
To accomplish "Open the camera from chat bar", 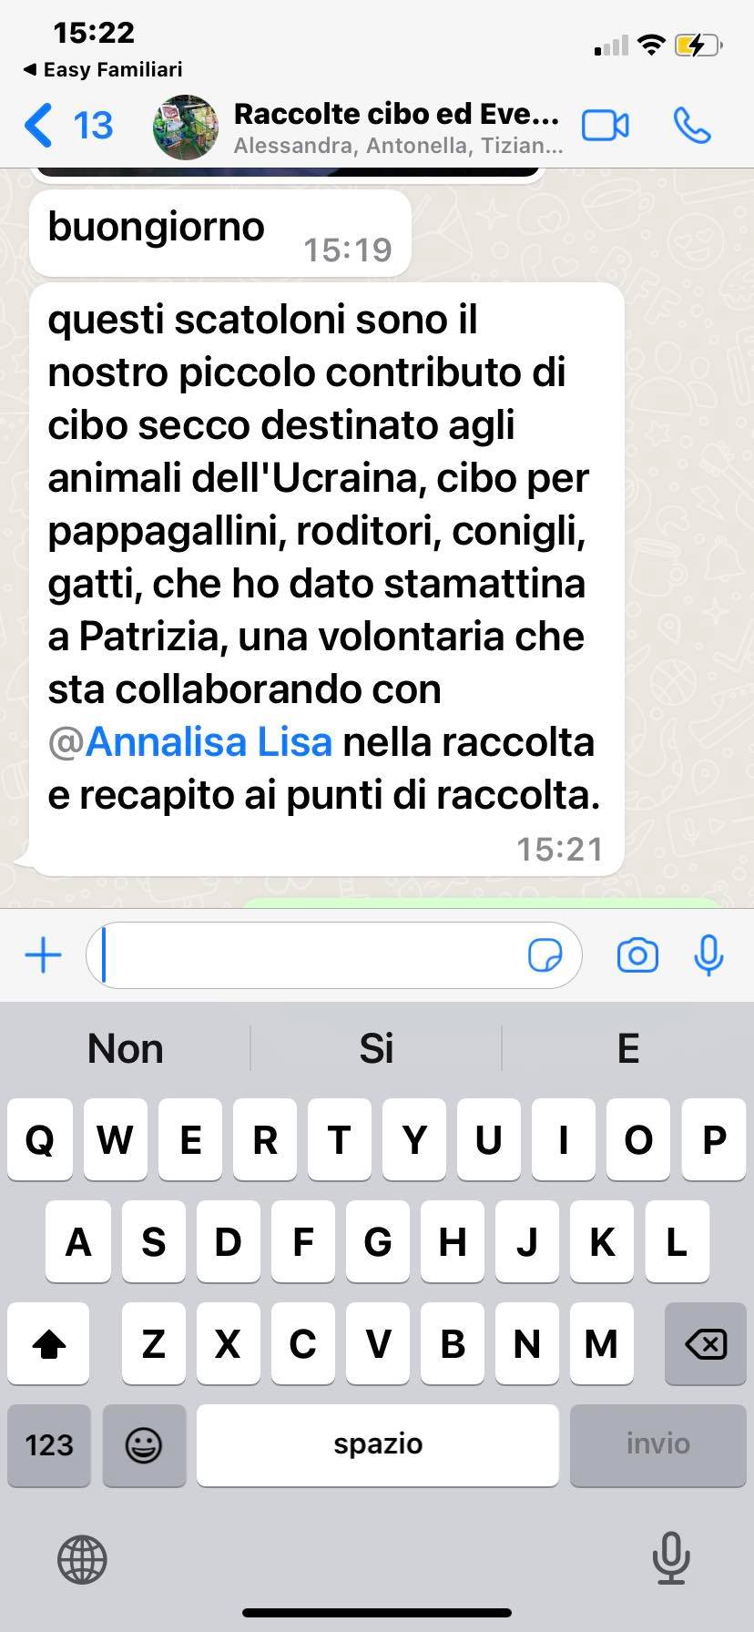I will pyautogui.click(x=637, y=955).
